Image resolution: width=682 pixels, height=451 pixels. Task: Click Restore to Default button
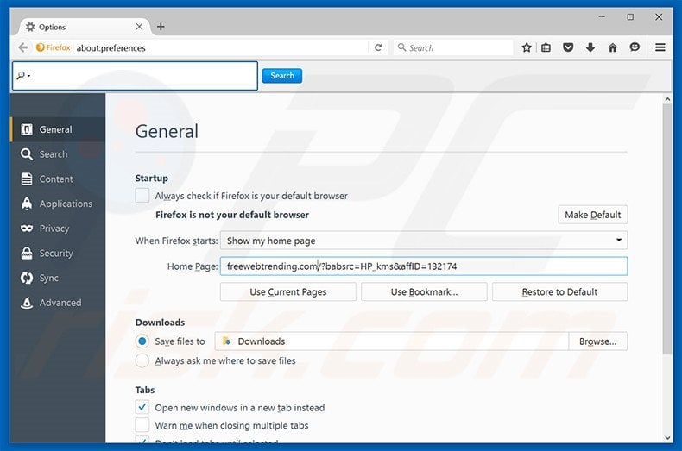[x=559, y=292]
